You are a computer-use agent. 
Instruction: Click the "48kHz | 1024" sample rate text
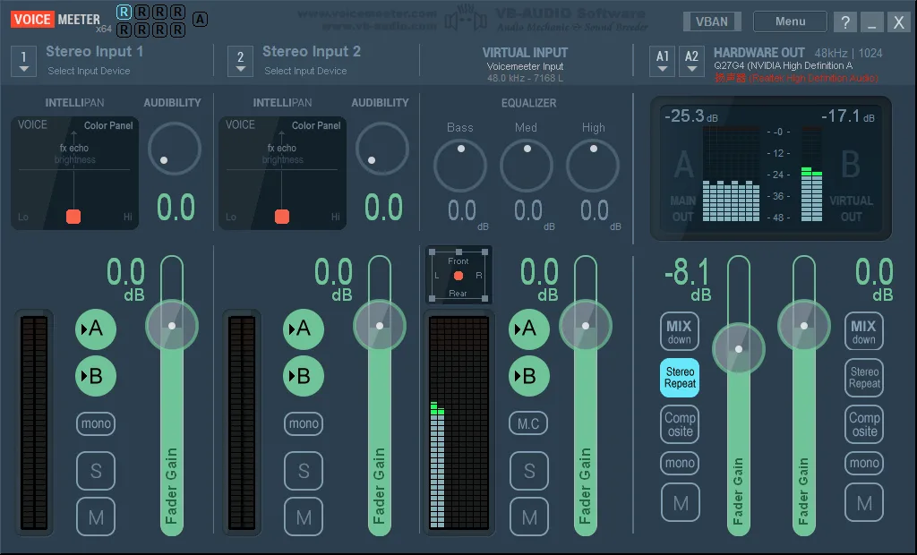coord(849,53)
